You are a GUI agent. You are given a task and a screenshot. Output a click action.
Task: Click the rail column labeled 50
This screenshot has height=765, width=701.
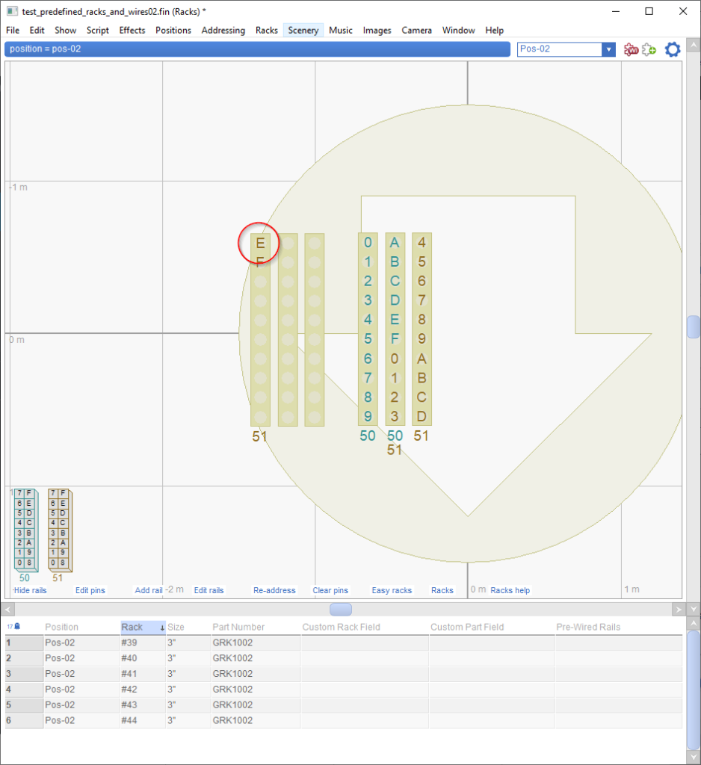367,329
